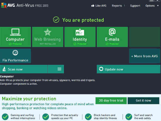Click 'Block hackers and stop identity thieves' text

(105, 117)
